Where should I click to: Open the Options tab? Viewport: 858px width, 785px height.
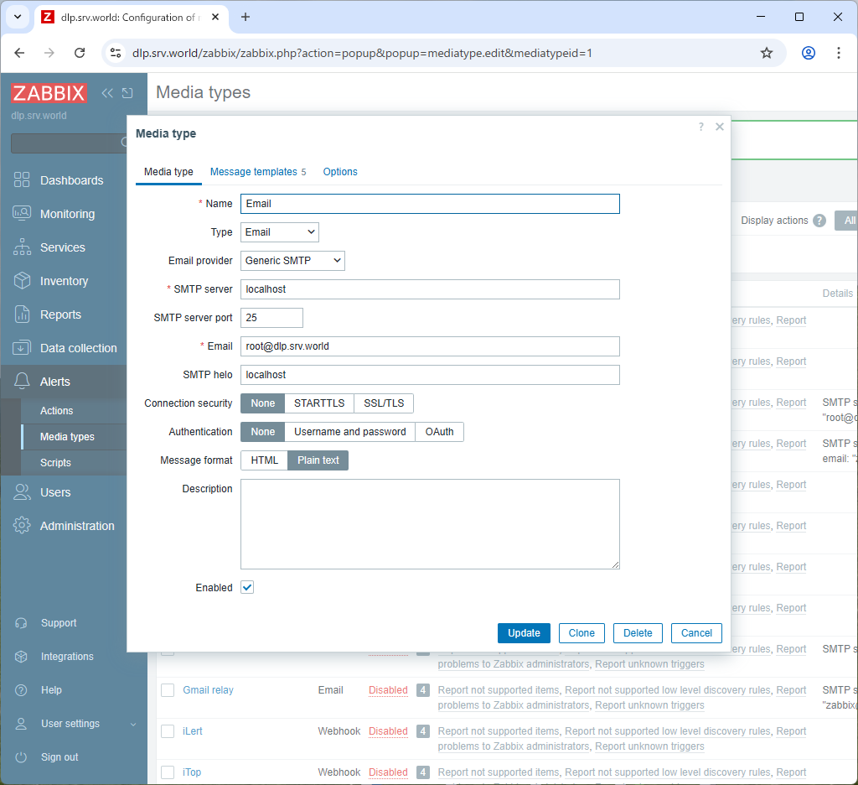[x=339, y=171]
